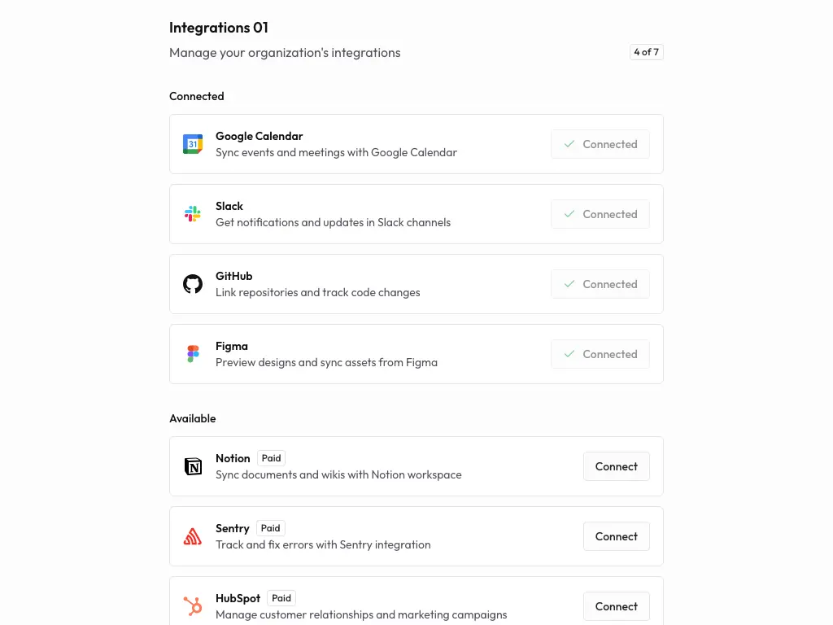This screenshot has height=625, width=833.
Task: Click the checkmark on Figma's Connected button
Action: 569,353
